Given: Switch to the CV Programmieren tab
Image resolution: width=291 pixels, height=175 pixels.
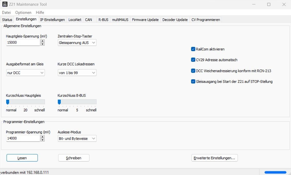Looking at the screenshot, I should [x=206, y=20].
